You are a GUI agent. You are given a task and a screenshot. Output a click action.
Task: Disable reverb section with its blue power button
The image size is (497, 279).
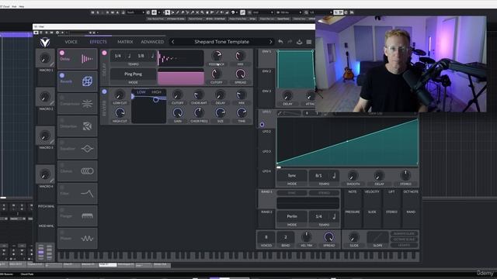(104, 91)
